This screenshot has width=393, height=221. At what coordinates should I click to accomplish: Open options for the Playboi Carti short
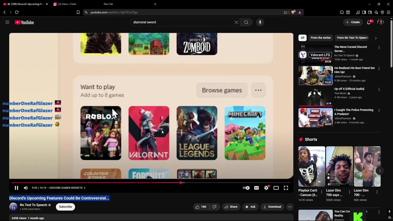[321, 192]
